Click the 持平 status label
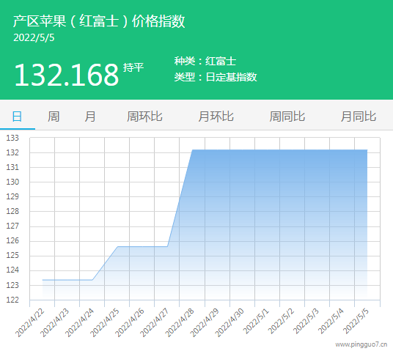Image resolution: width=393 pixels, height=351 pixels. coord(133,67)
